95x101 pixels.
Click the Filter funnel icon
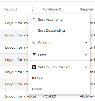[x=34, y=55]
